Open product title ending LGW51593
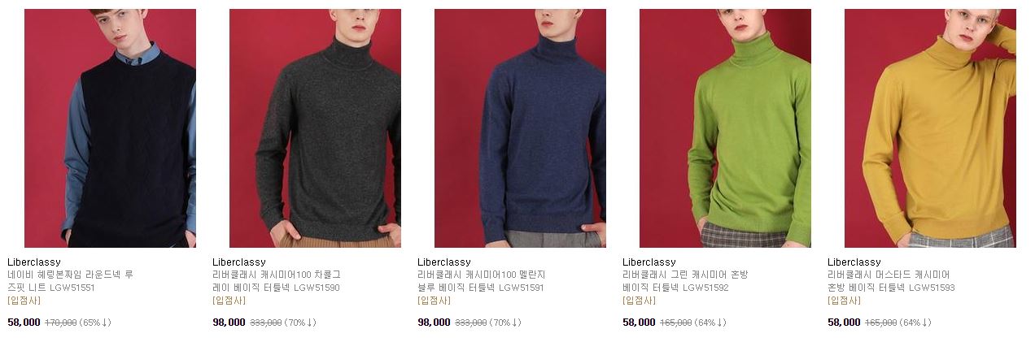 (891, 281)
